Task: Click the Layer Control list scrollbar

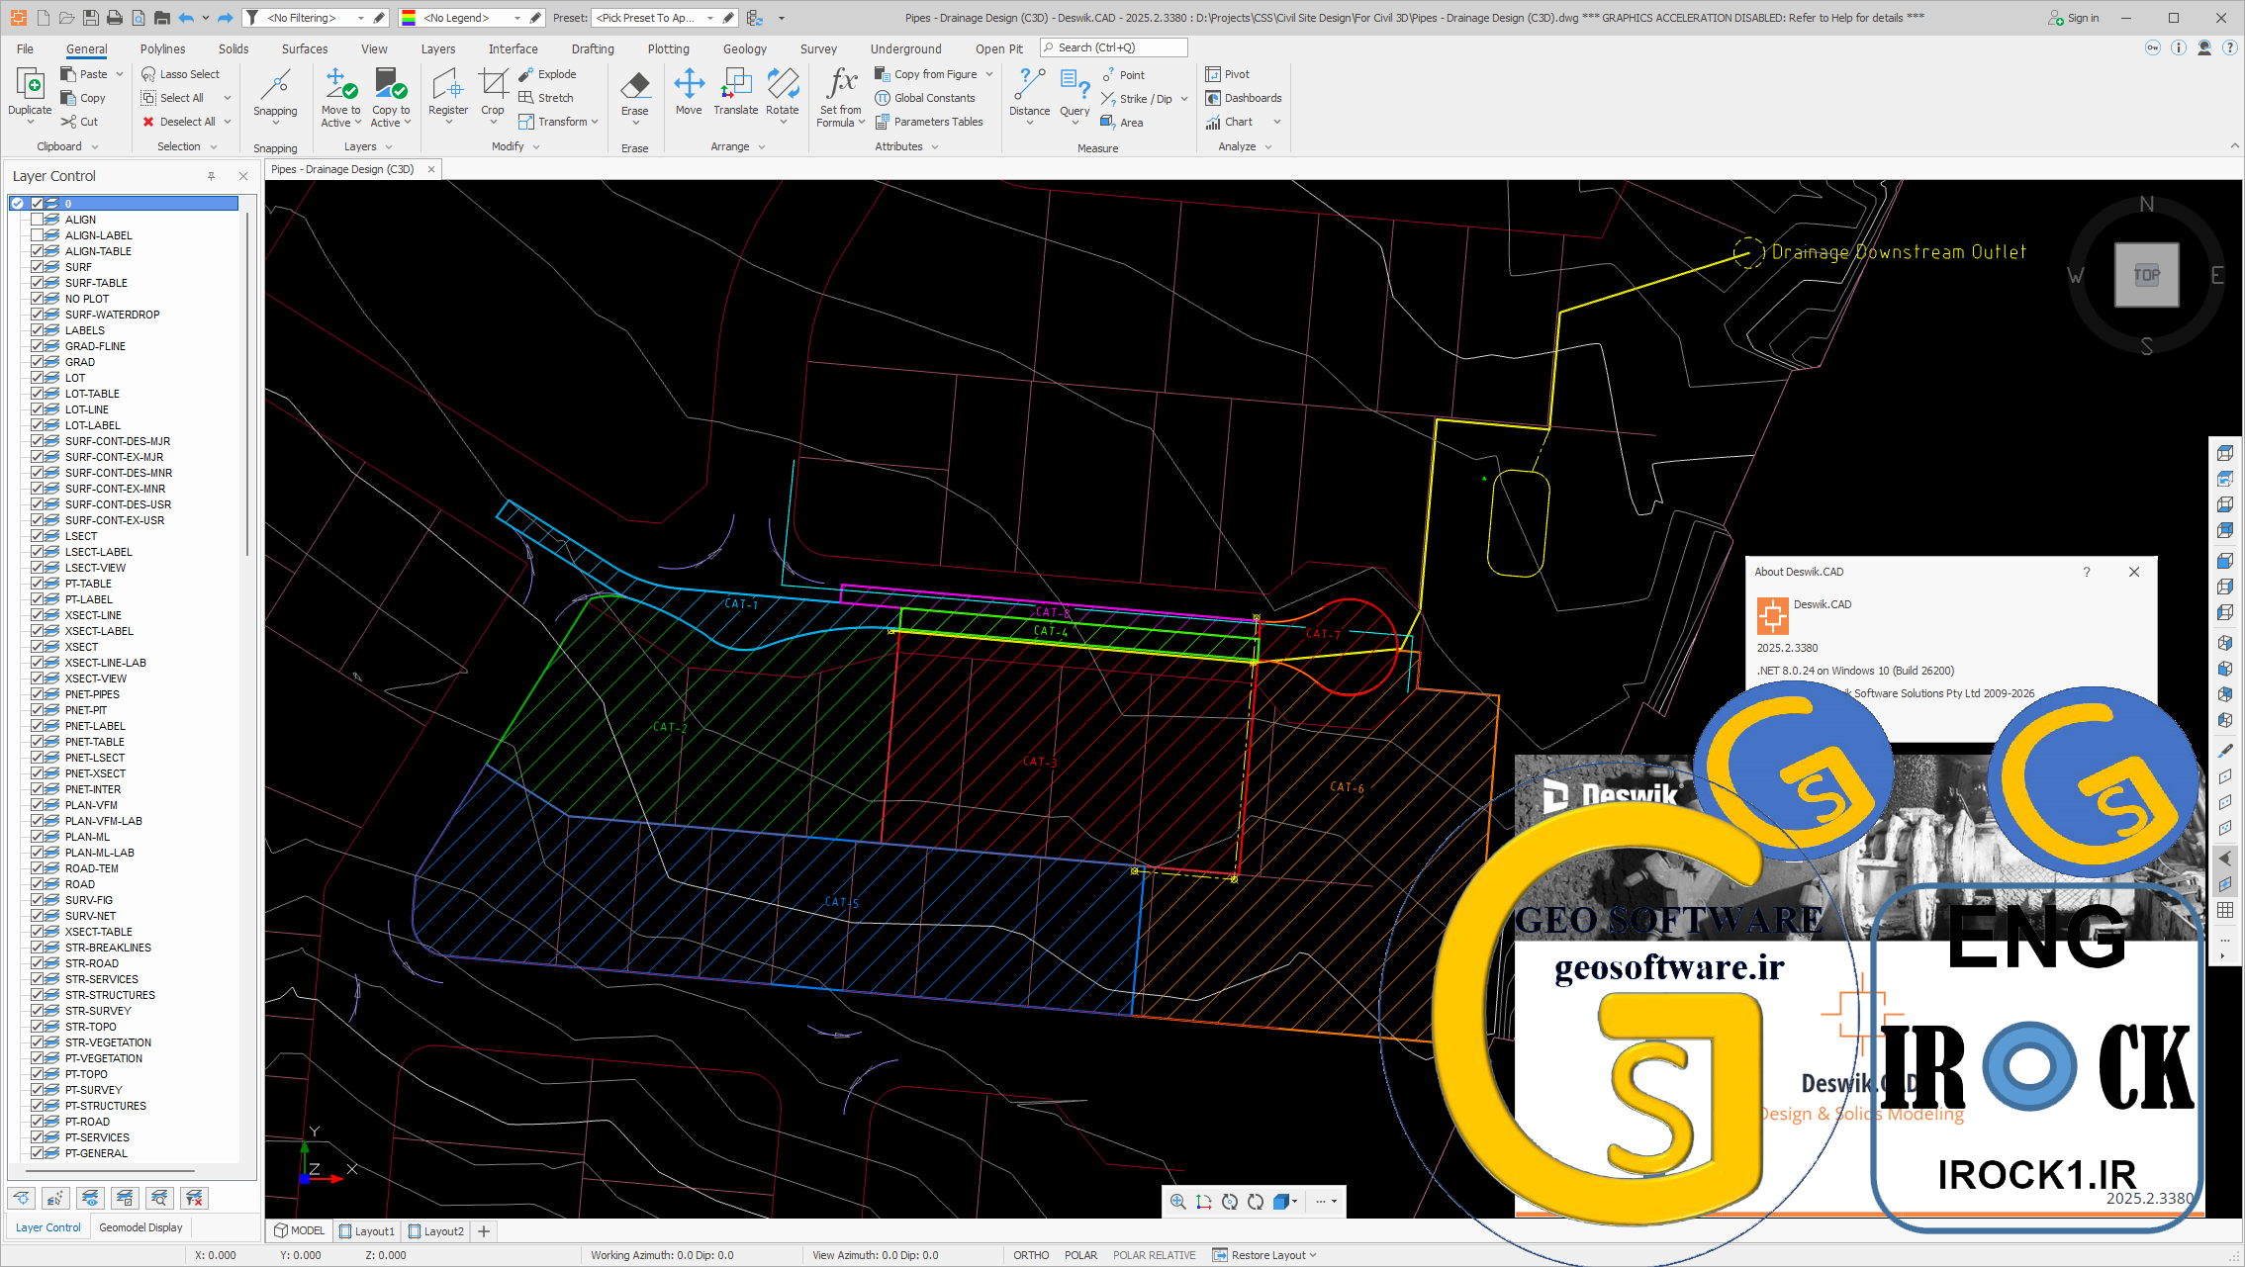Action: 246,384
